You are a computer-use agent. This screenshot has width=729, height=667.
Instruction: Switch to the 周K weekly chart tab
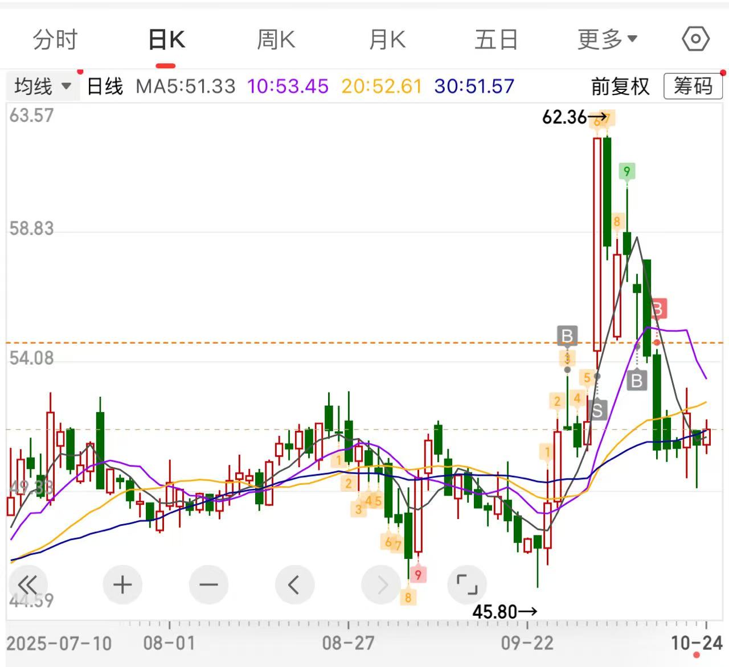(x=276, y=39)
